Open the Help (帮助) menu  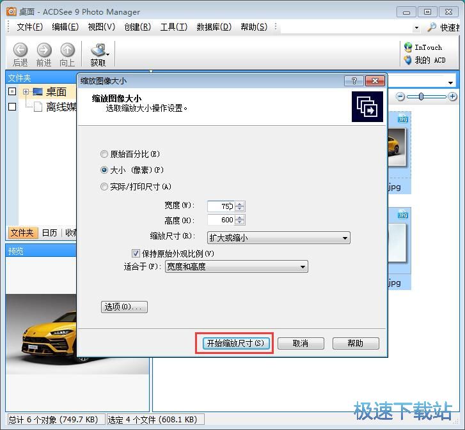pyautogui.click(x=254, y=27)
